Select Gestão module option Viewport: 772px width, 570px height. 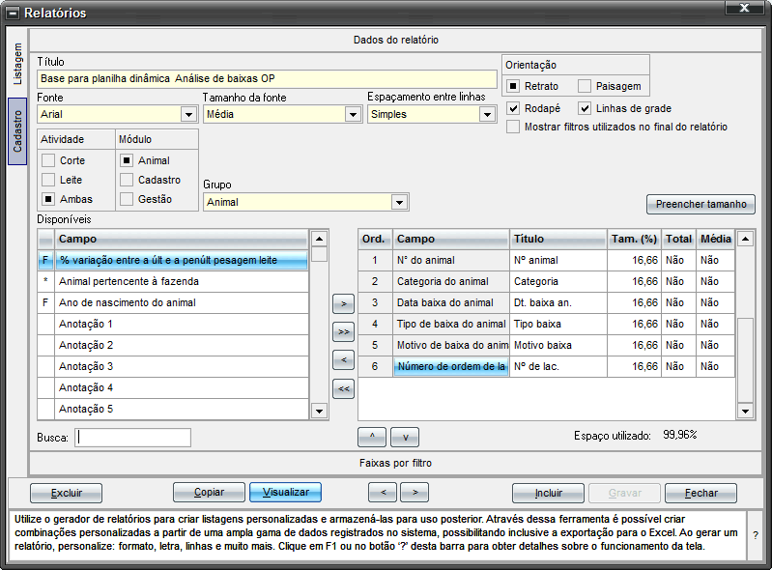127,199
